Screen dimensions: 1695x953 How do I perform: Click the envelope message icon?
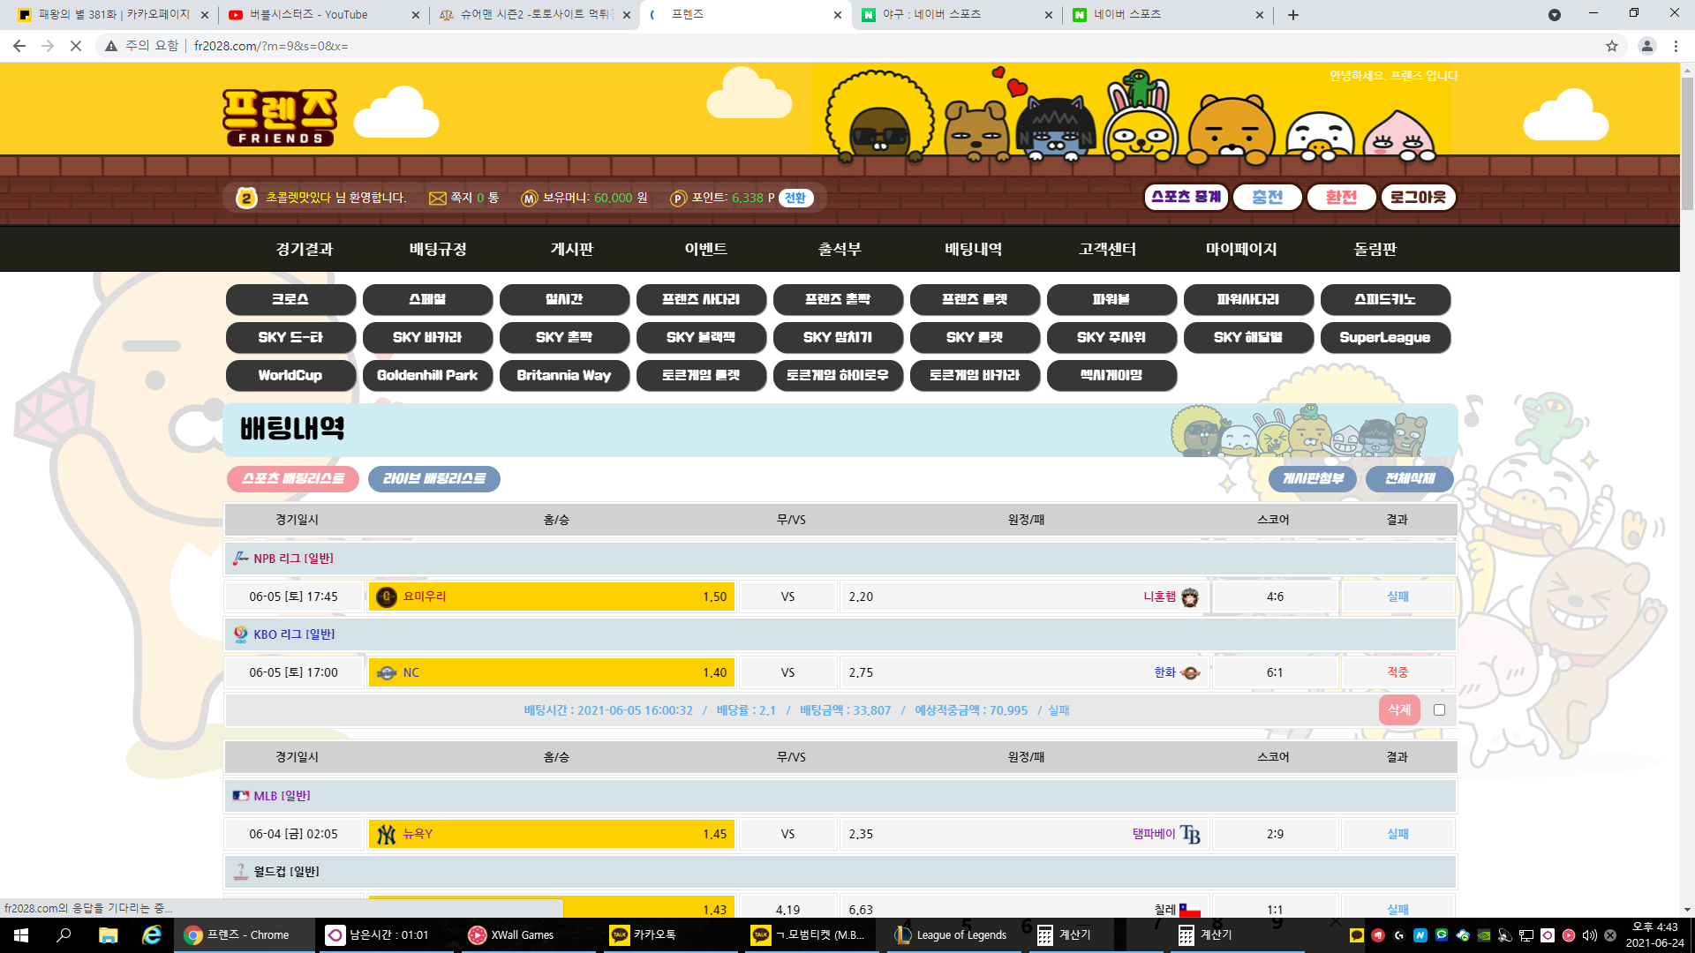437,198
